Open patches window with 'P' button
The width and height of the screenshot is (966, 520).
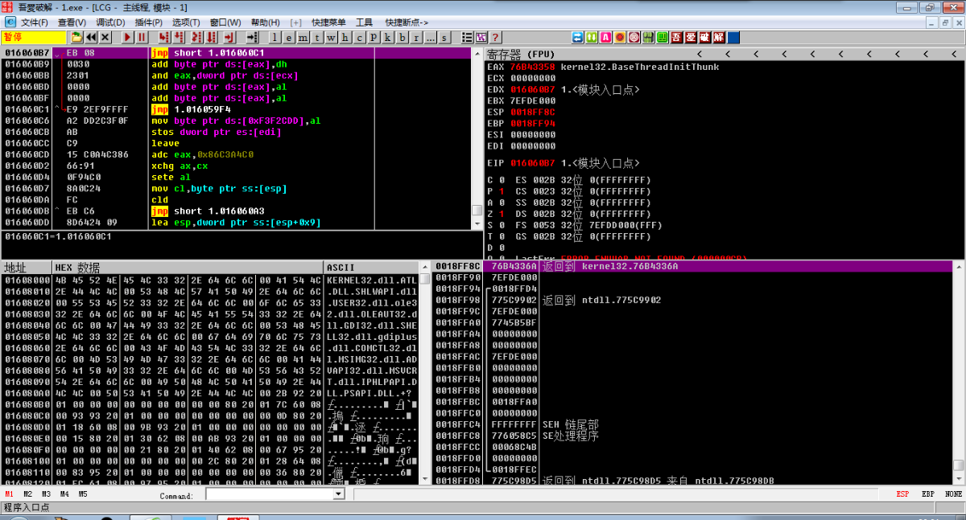click(374, 37)
